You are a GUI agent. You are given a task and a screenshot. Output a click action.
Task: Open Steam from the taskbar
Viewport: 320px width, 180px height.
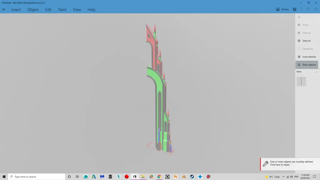point(192,177)
